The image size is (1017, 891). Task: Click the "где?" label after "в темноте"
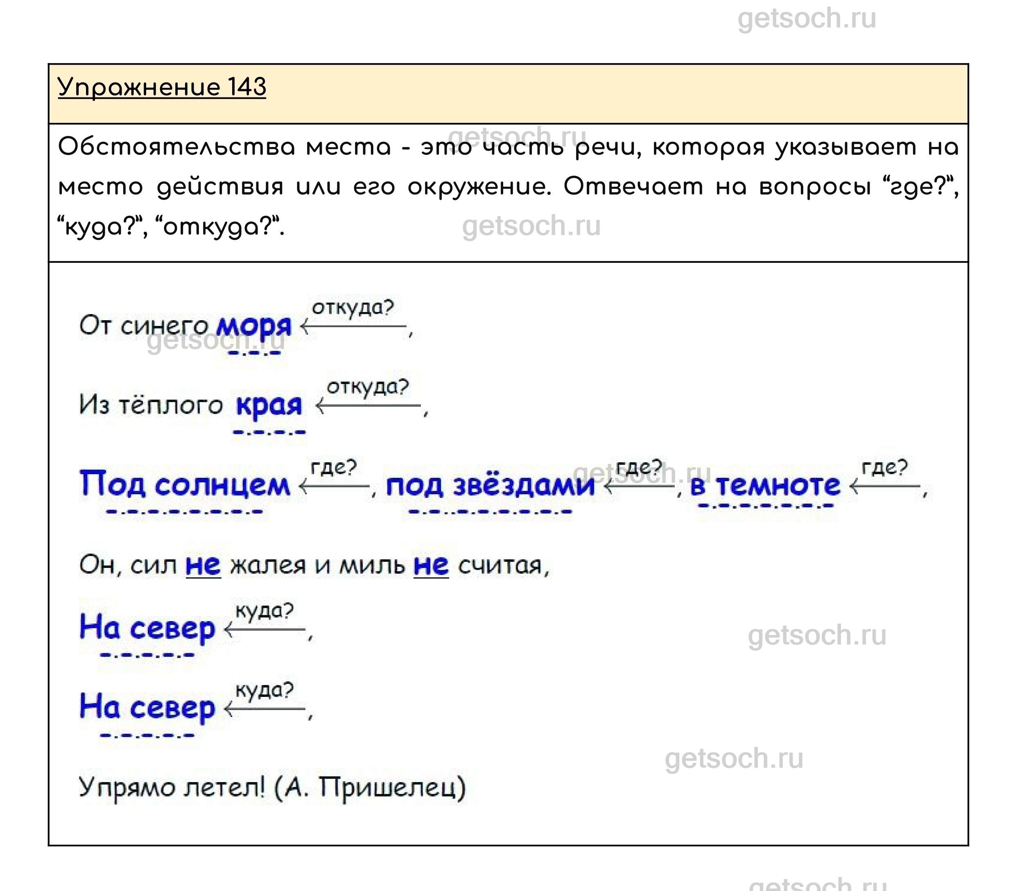[x=884, y=468]
